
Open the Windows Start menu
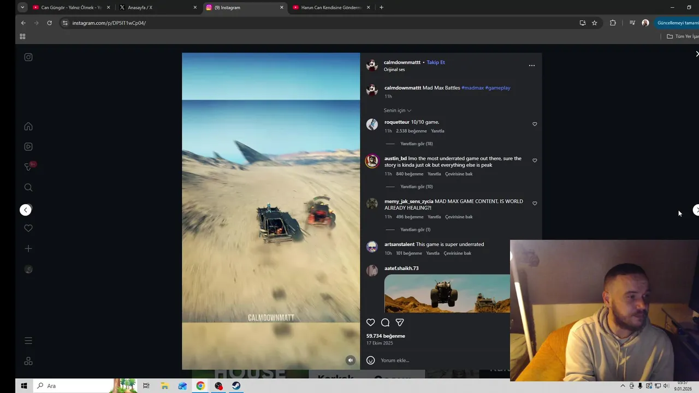[x=24, y=386]
